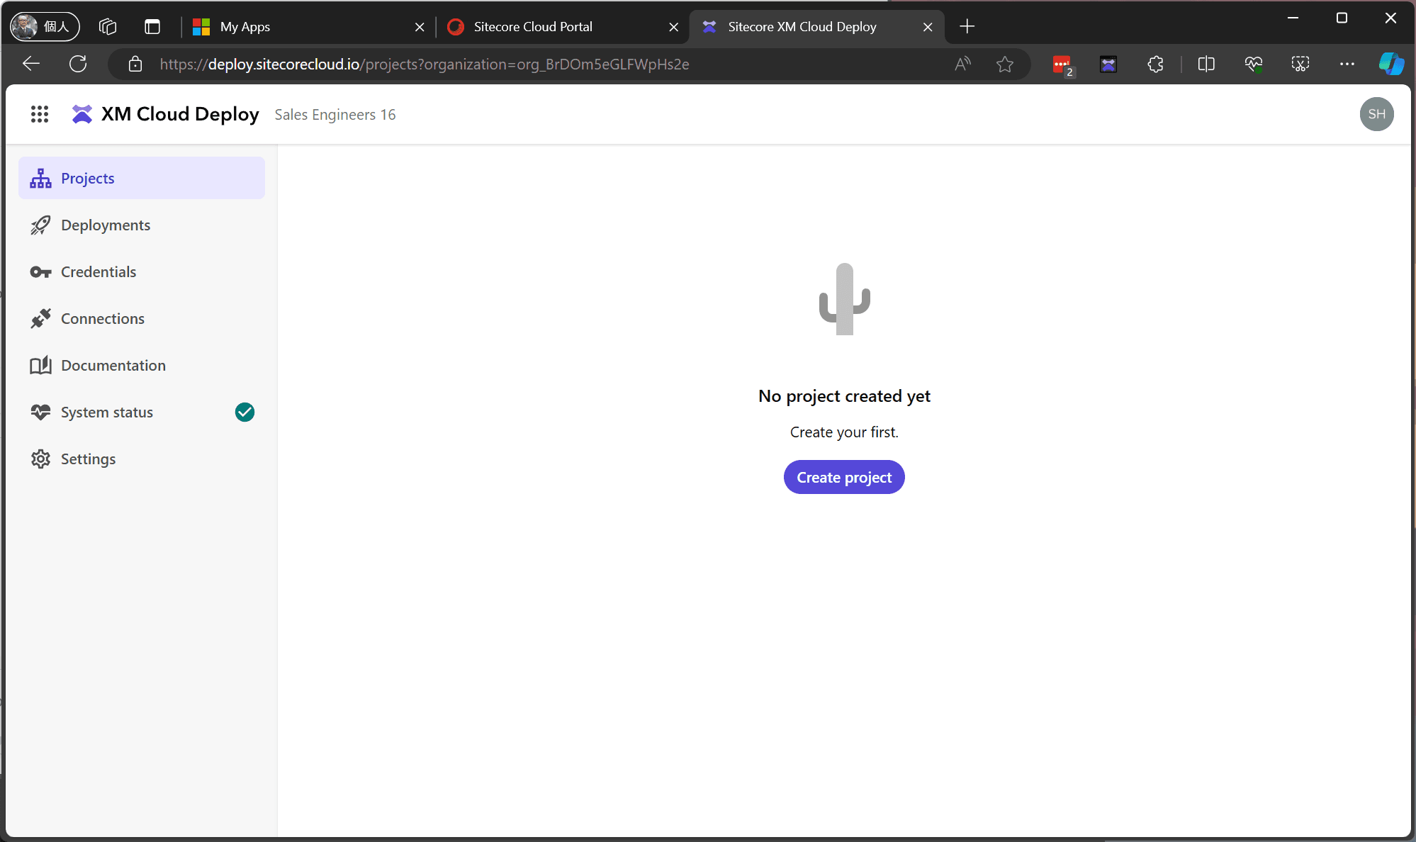Refresh the current page
This screenshot has height=842, width=1416.
[x=78, y=64]
